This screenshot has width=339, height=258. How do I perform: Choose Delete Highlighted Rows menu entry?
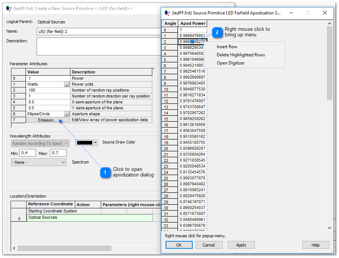pyautogui.click(x=241, y=55)
